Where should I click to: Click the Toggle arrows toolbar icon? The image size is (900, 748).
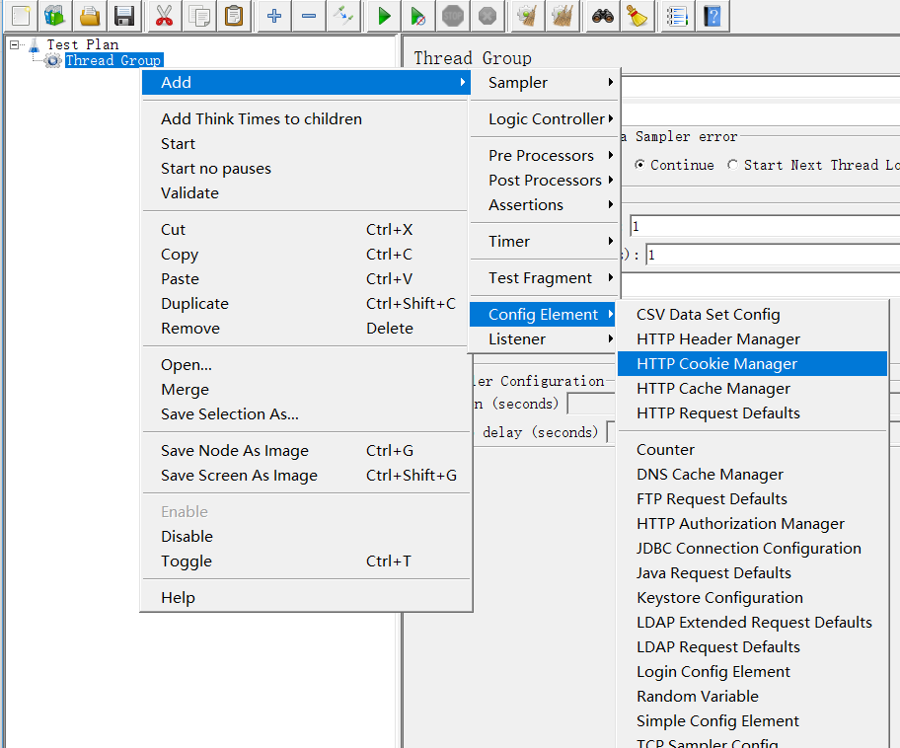(x=343, y=16)
